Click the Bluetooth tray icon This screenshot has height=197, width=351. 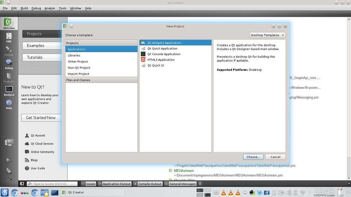tap(295, 192)
